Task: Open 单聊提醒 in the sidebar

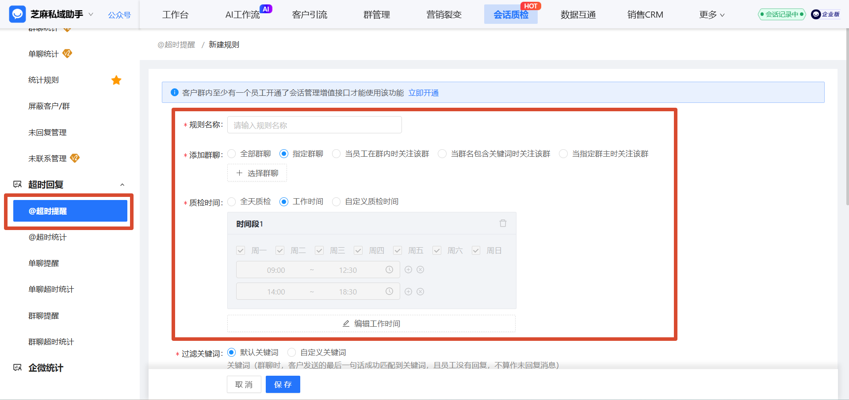Action: [44, 263]
